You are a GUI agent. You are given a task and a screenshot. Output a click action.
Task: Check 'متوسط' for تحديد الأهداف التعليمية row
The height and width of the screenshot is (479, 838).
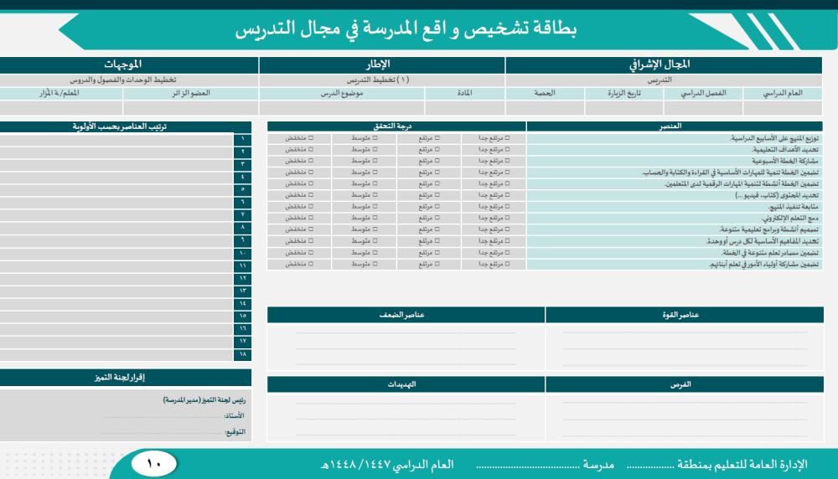tap(375, 149)
